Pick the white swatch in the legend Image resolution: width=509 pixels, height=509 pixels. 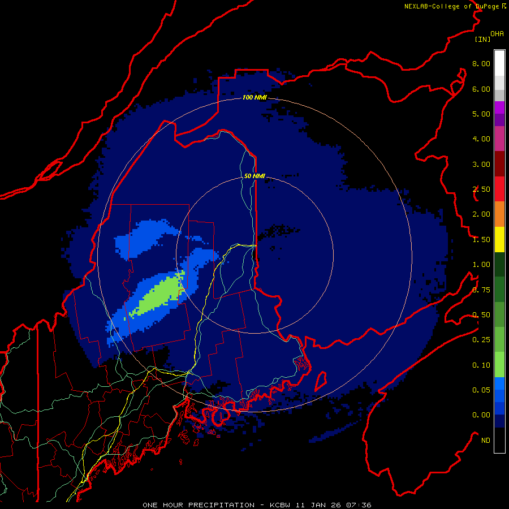click(499, 63)
